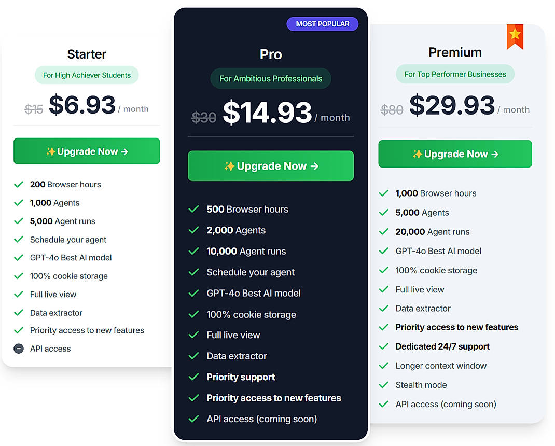Click the checkmark next to Schedule your agent in Starter
Screen dimensions: 555x446
pos(19,240)
